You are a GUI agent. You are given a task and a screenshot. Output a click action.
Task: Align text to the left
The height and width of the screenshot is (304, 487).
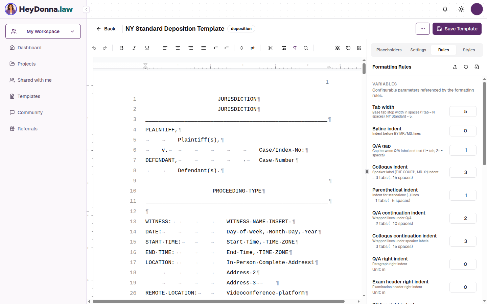pyautogui.click(x=165, y=48)
